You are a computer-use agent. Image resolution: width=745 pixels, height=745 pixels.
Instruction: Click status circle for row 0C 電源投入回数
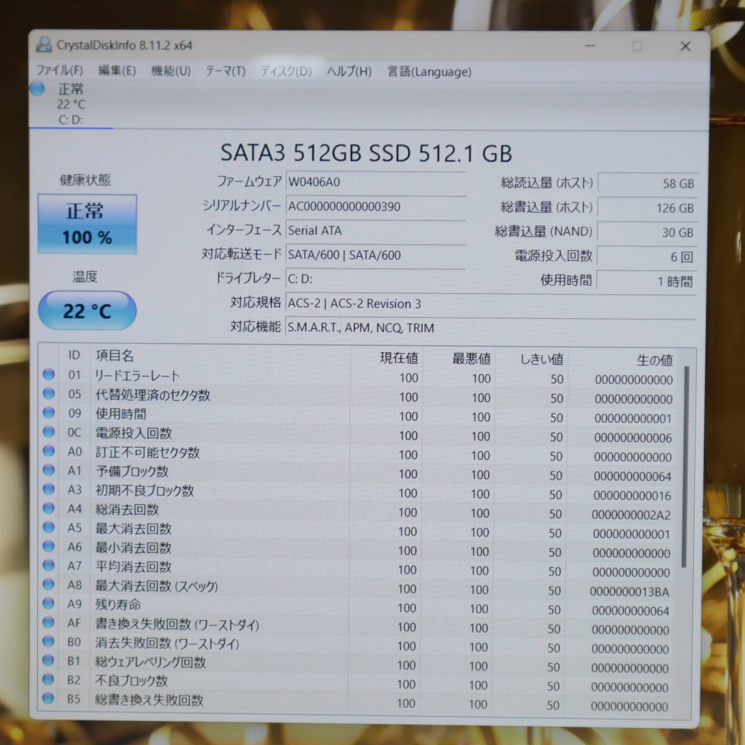[x=48, y=432]
